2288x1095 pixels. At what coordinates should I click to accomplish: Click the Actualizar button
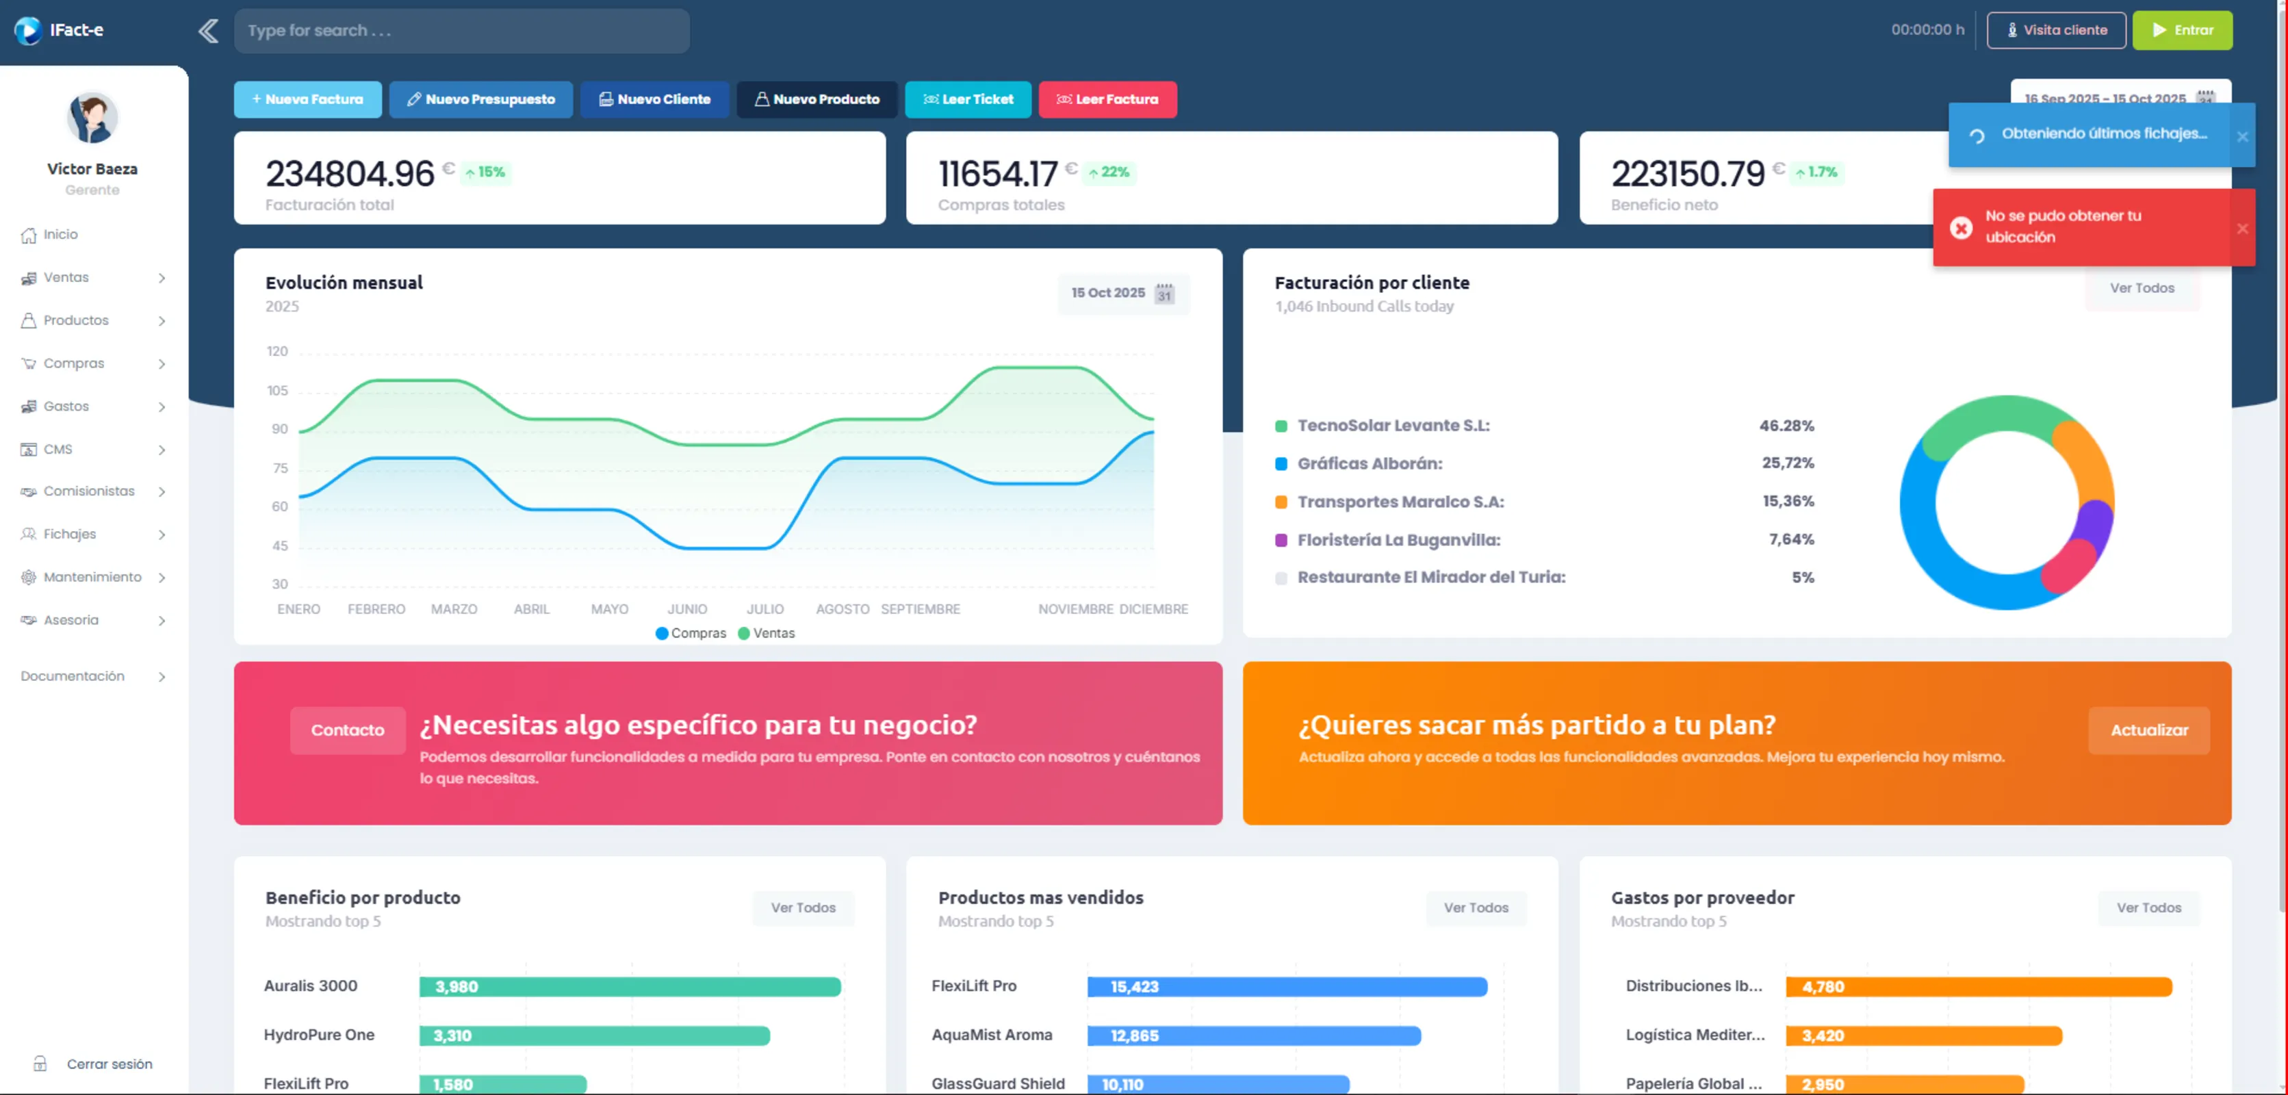tap(2148, 730)
